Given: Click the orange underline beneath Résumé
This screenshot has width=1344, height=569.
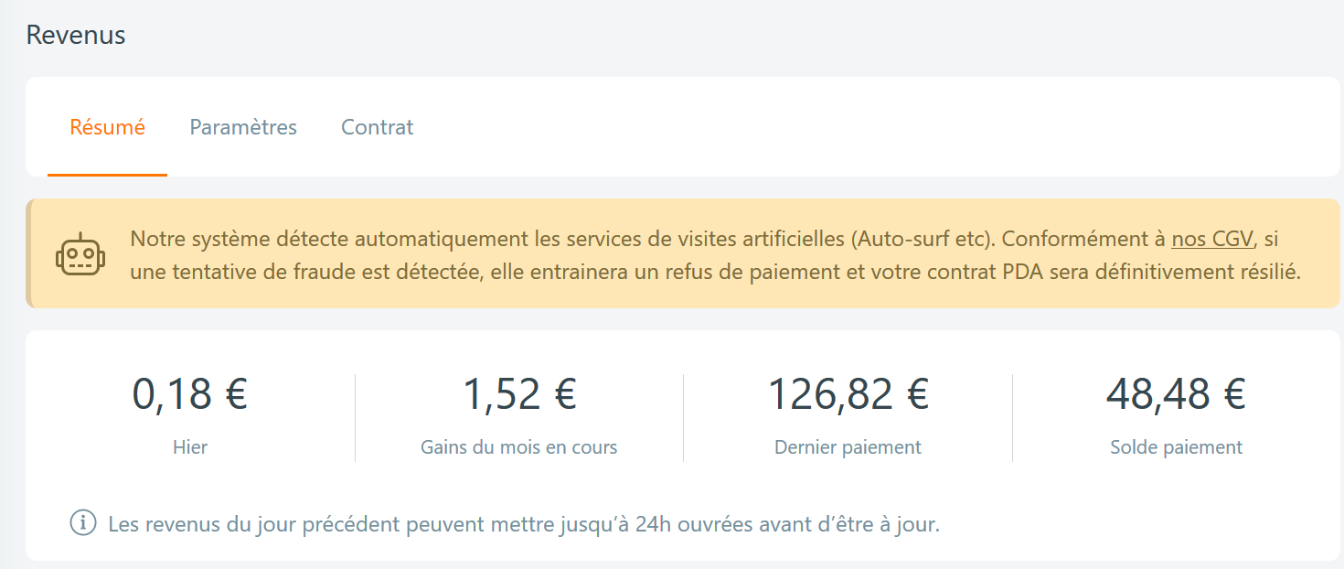Looking at the screenshot, I should point(107,175).
